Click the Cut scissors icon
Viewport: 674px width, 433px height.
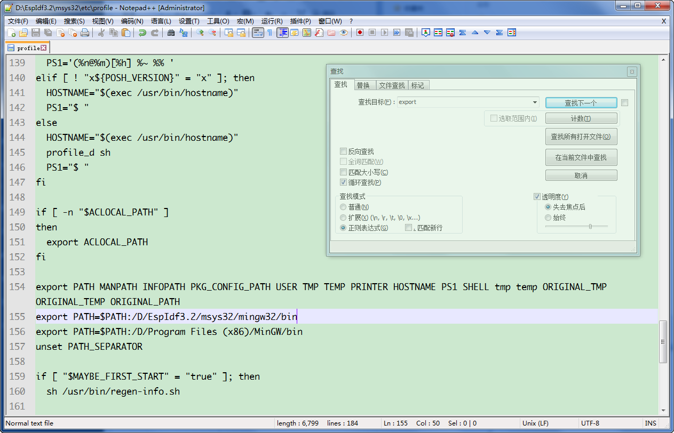point(101,33)
